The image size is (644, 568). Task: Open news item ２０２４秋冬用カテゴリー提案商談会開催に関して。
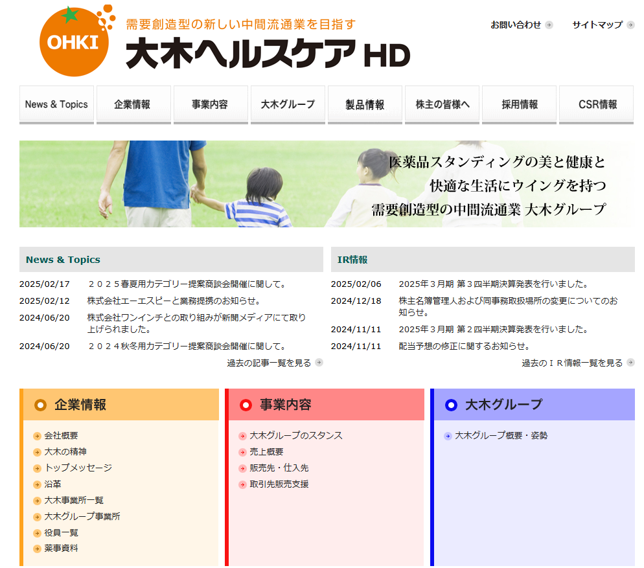tap(187, 346)
